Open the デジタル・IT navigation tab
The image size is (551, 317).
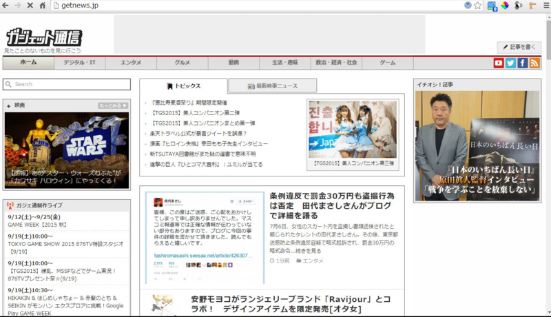coord(80,63)
